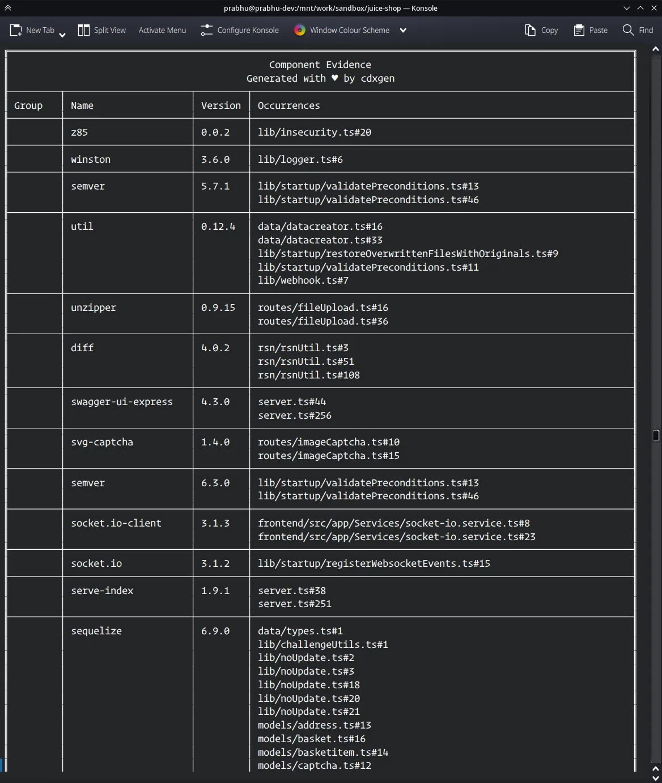Click the Split View label

point(109,30)
